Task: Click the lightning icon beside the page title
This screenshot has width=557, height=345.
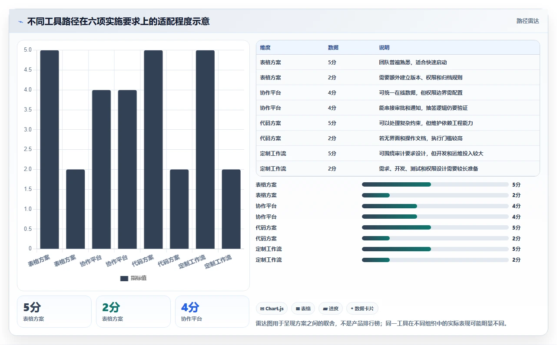Action: (21, 21)
